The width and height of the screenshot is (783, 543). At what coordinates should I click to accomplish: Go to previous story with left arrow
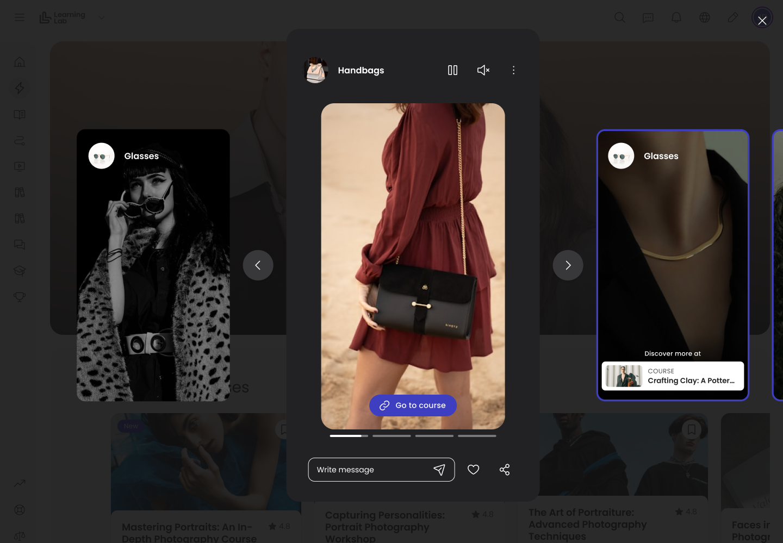pyautogui.click(x=258, y=265)
